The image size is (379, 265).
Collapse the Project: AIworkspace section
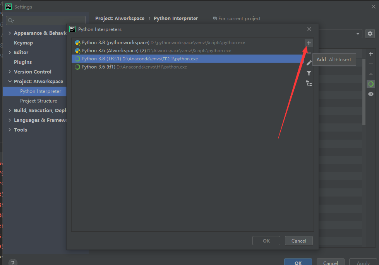[x=10, y=81]
